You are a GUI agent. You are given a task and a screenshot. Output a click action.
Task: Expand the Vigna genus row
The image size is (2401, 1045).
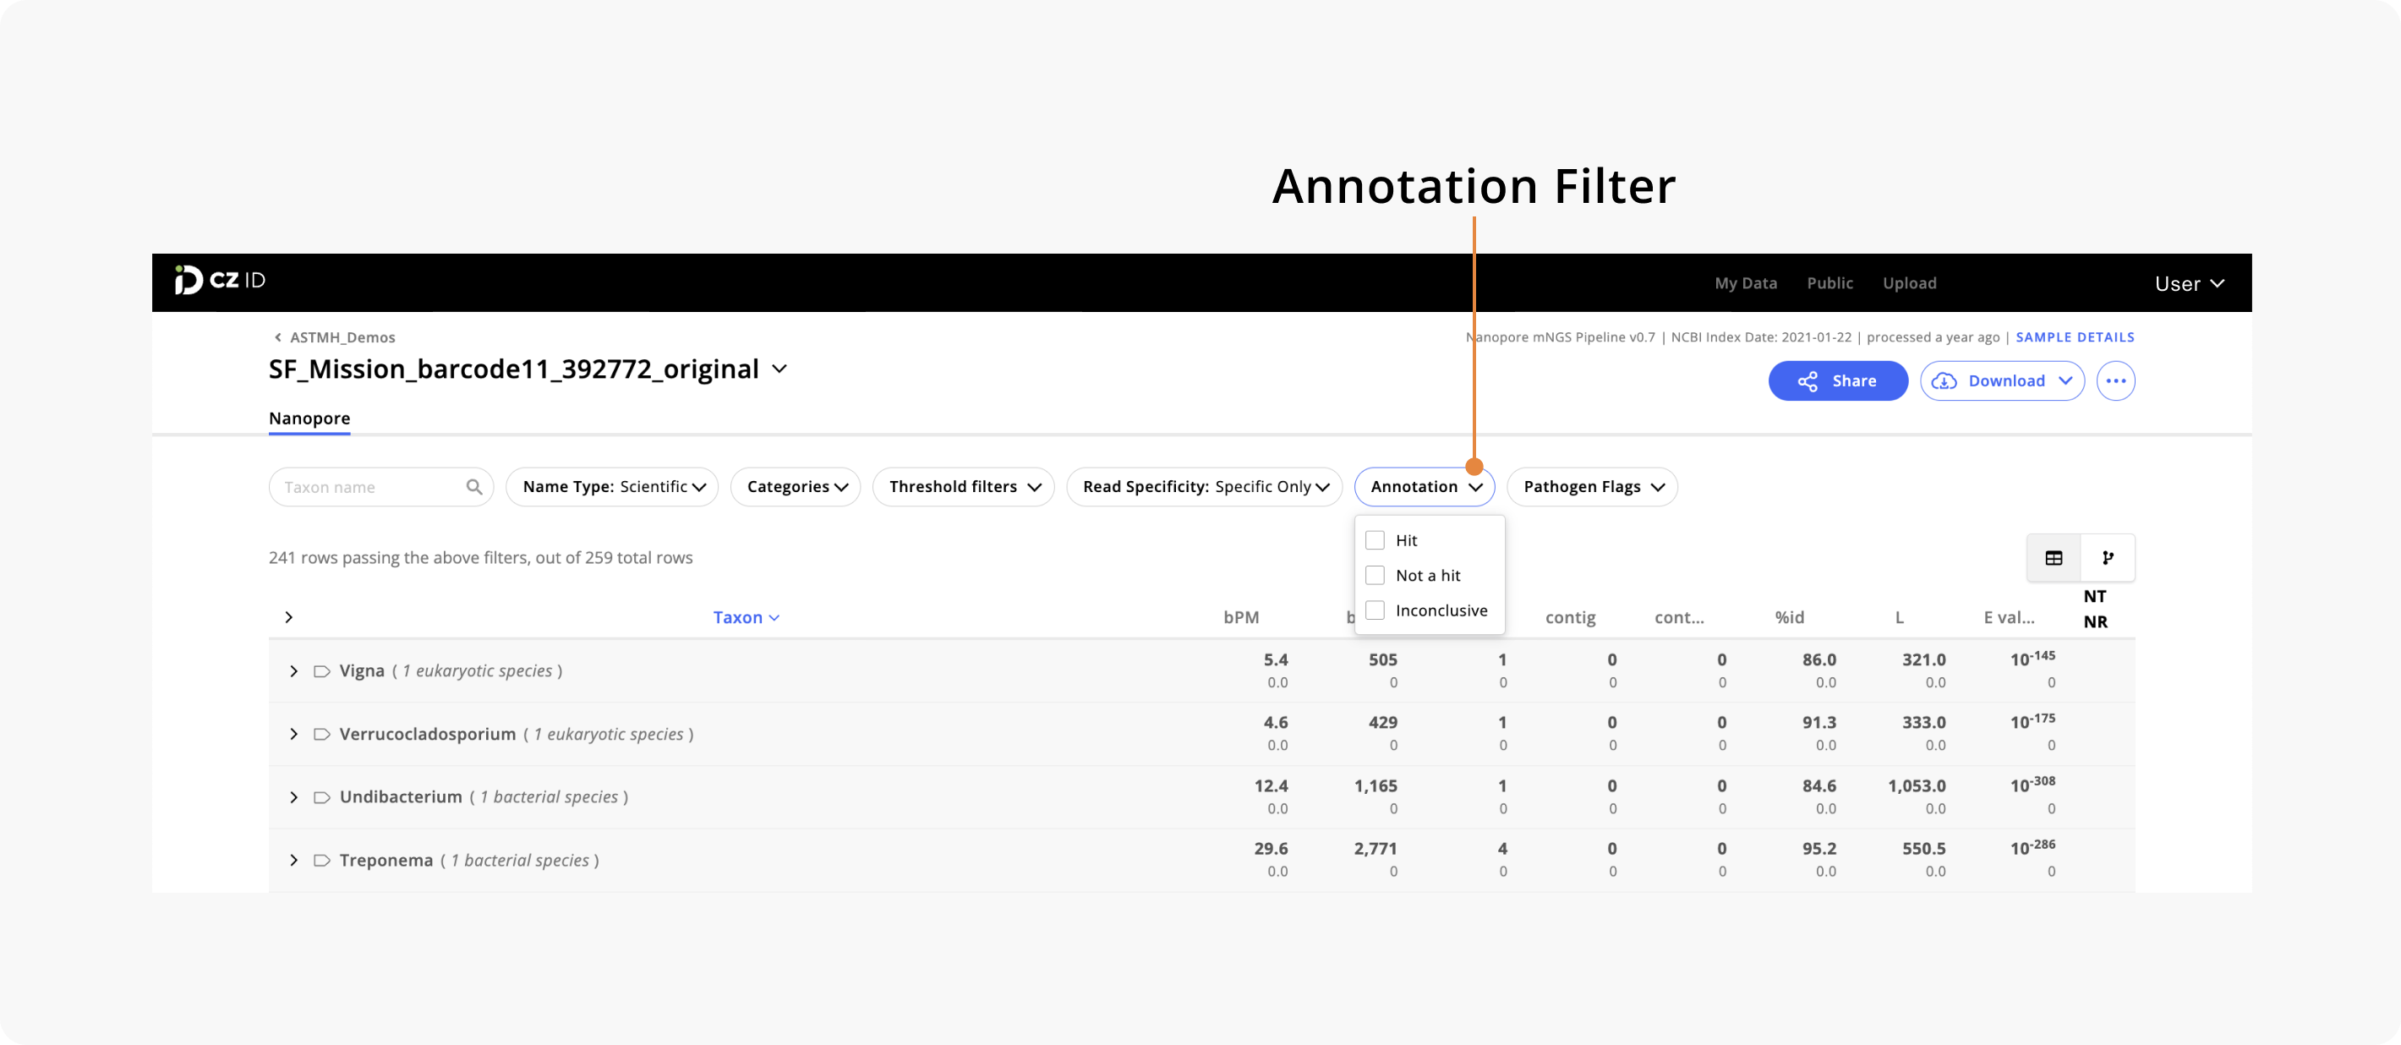coord(293,671)
